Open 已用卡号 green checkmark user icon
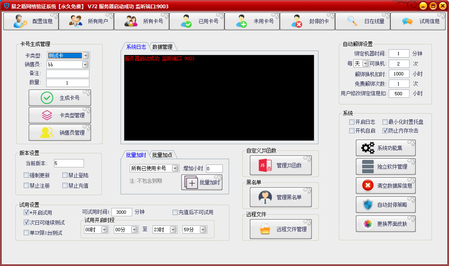Screen dimensions: 449x266 (186, 21)
